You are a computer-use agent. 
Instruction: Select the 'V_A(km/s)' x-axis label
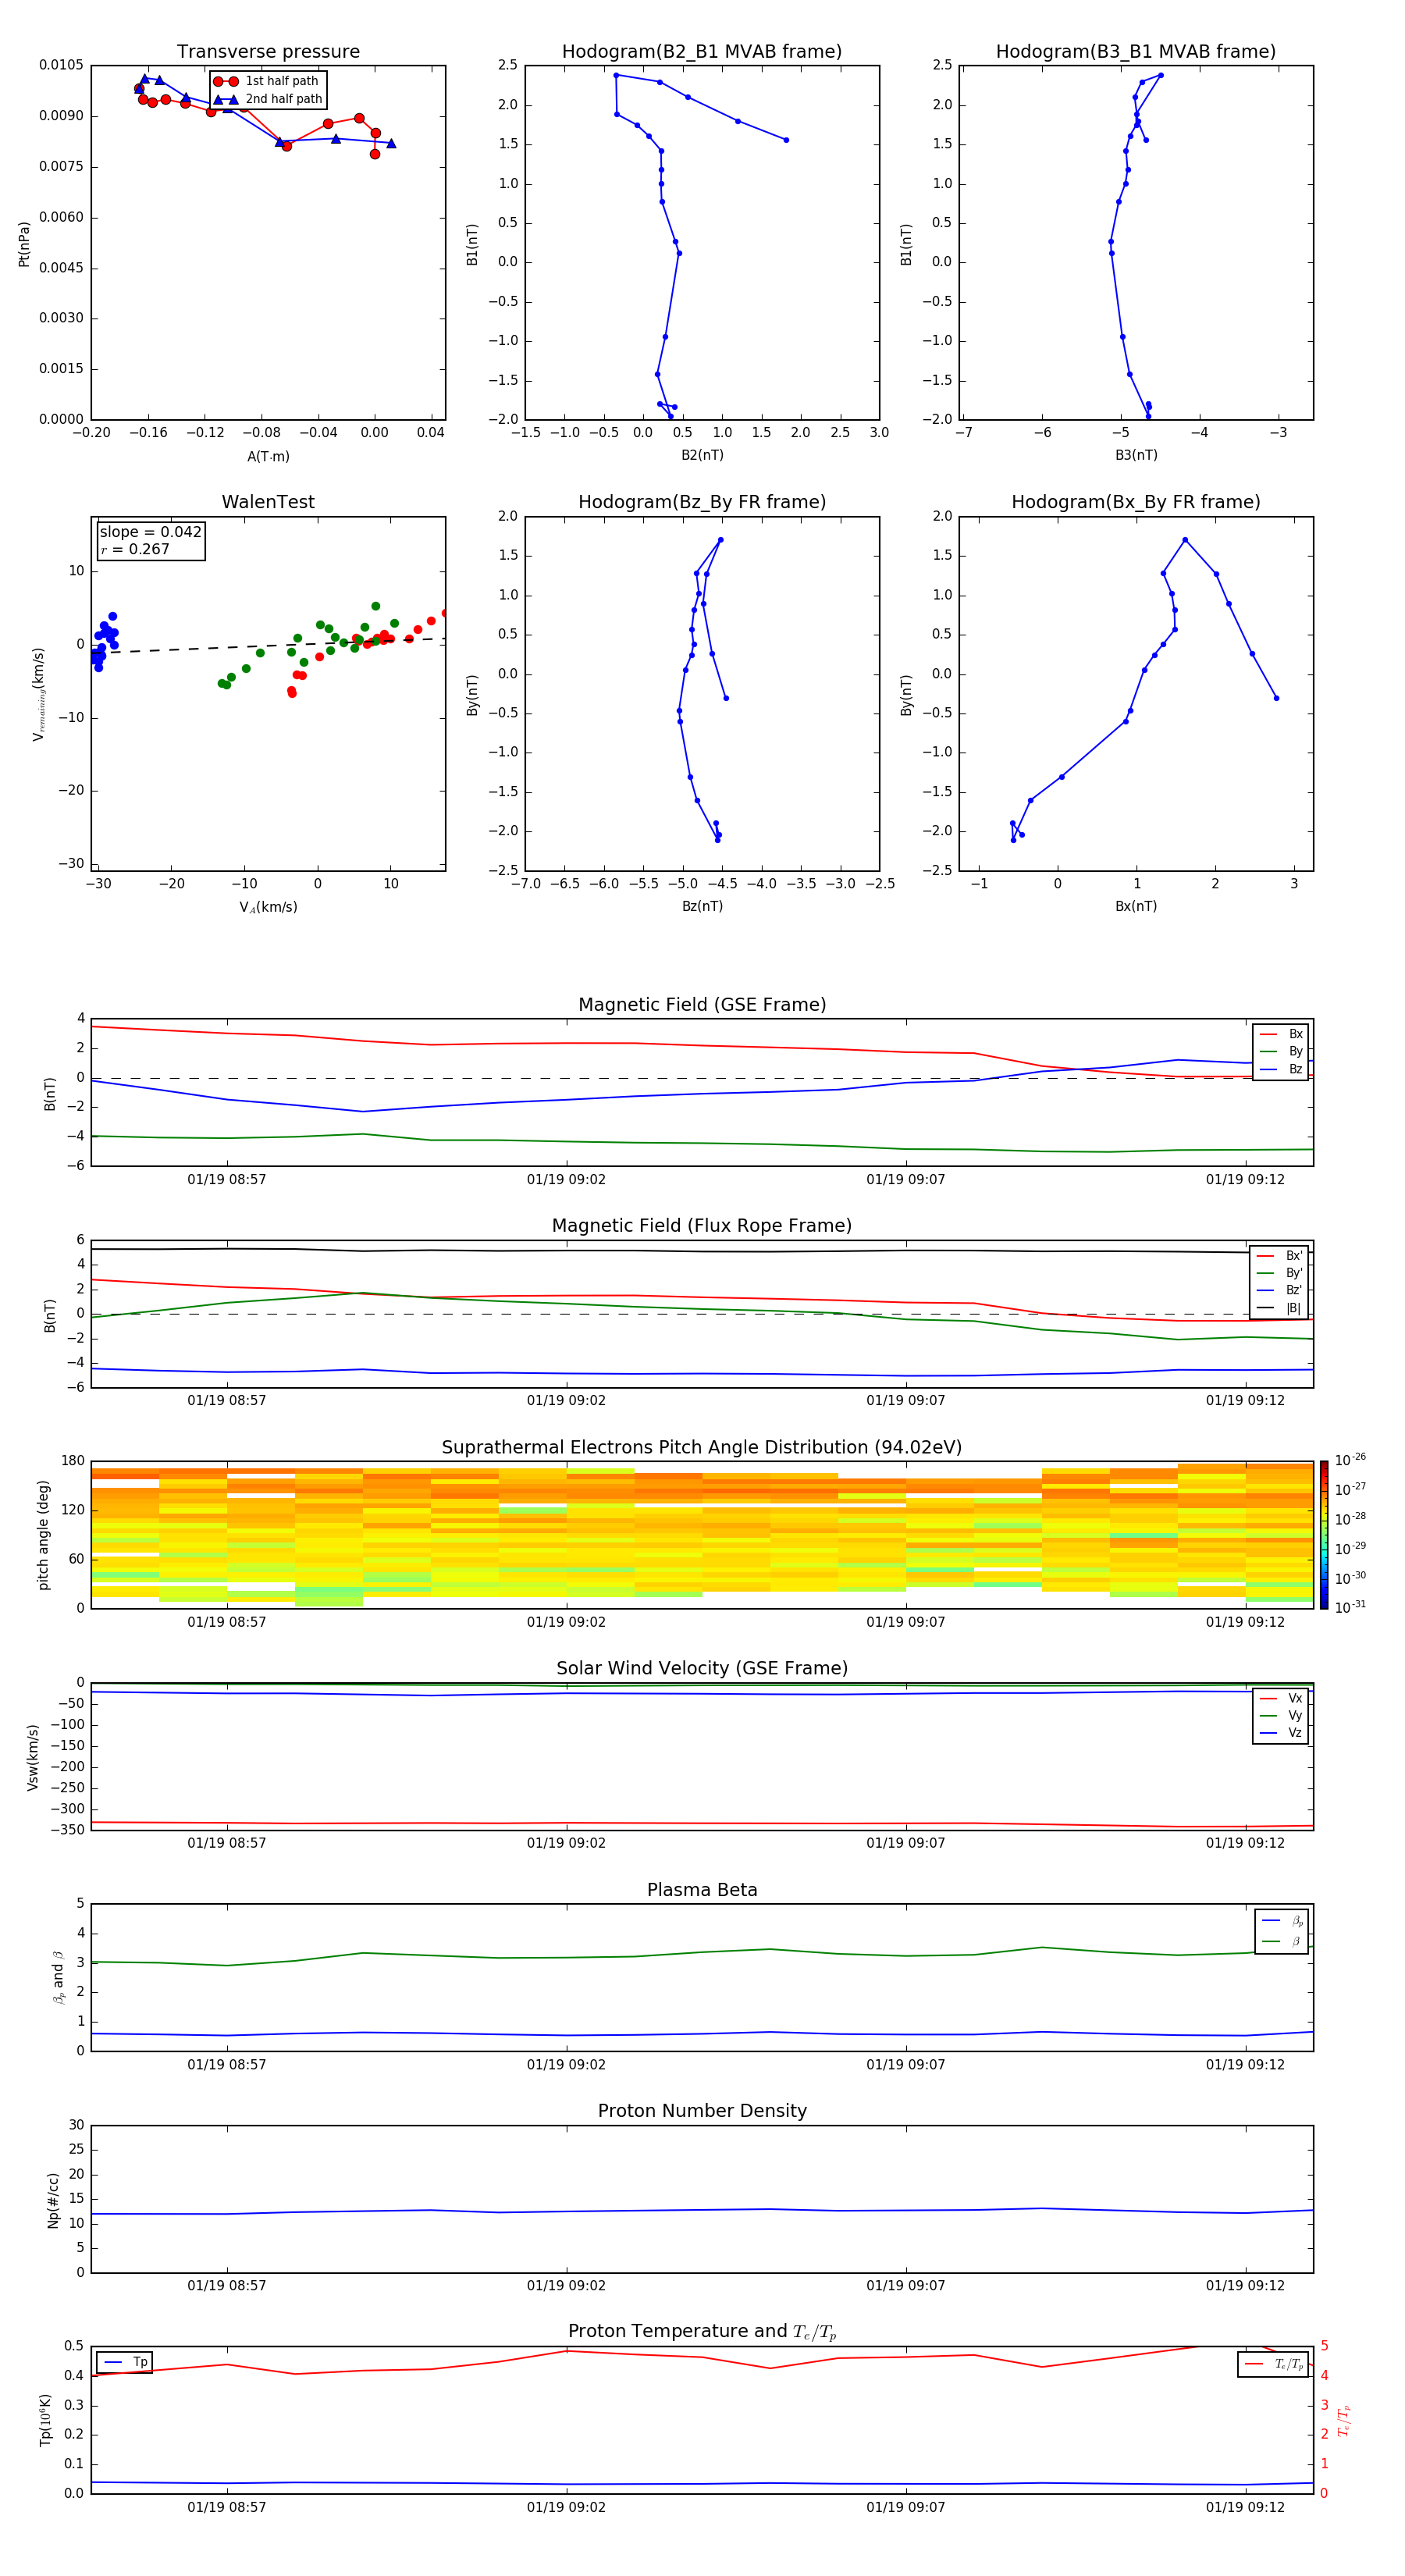point(268,907)
